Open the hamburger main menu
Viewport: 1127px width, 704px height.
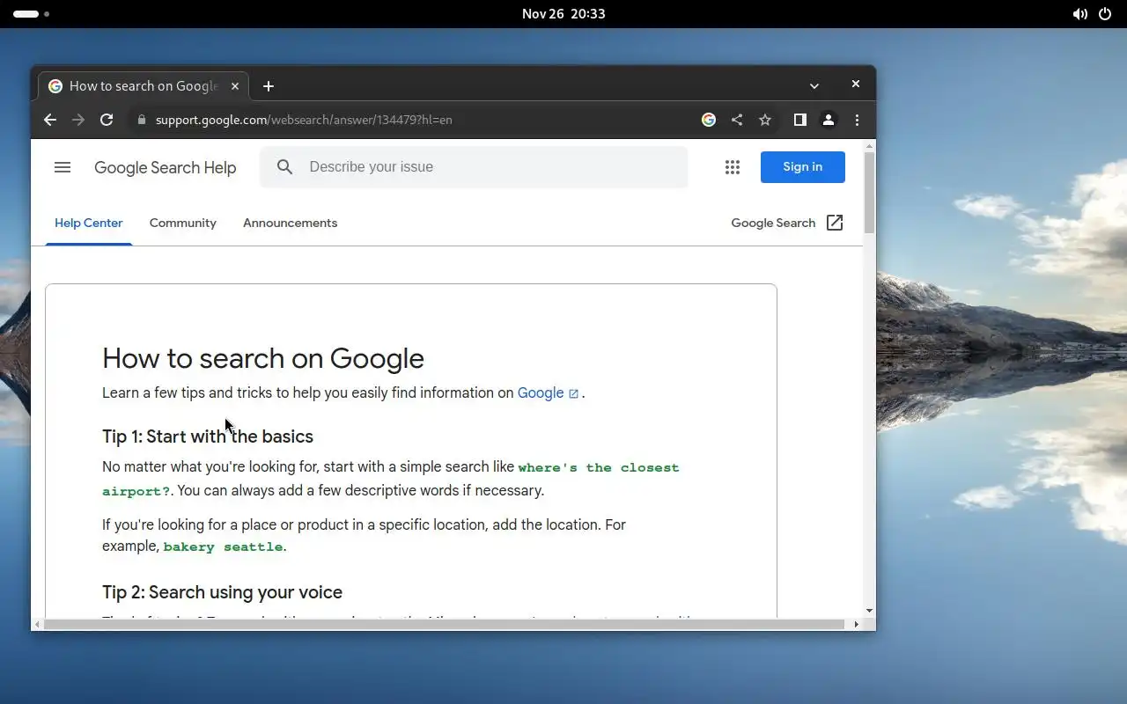tap(63, 167)
